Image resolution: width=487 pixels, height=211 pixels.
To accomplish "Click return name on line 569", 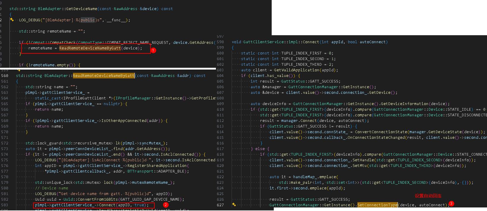I will click(x=49, y=126).
